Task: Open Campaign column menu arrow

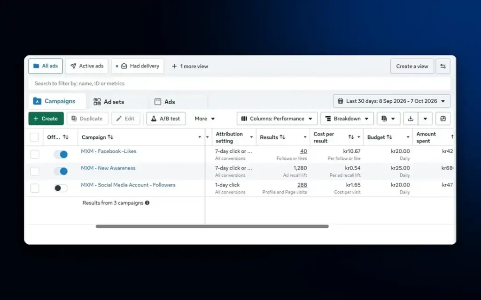Action: 200,137
